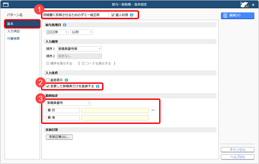Click the AI assistant cloud icon
This screenshot has width=259, height=164.
pos(244,4)
